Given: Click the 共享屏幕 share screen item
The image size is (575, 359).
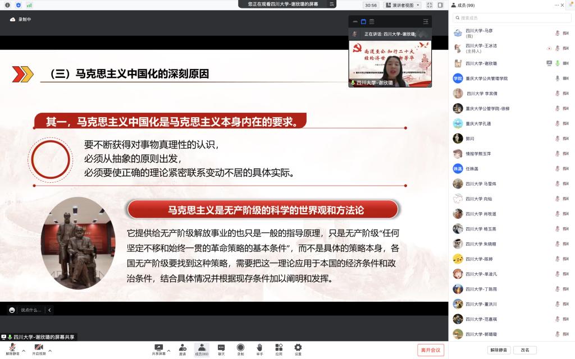Looking at the screenshot, I should coord(158,349).
